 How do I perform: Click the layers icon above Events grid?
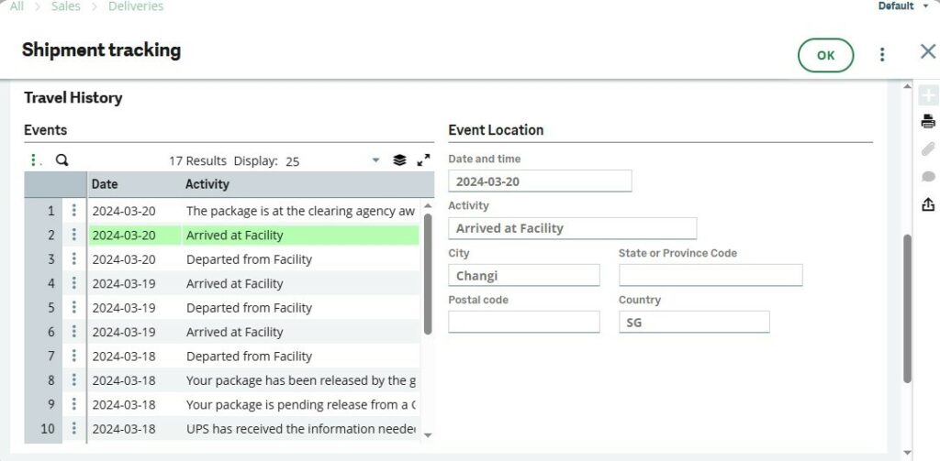[x=399, y=160]
